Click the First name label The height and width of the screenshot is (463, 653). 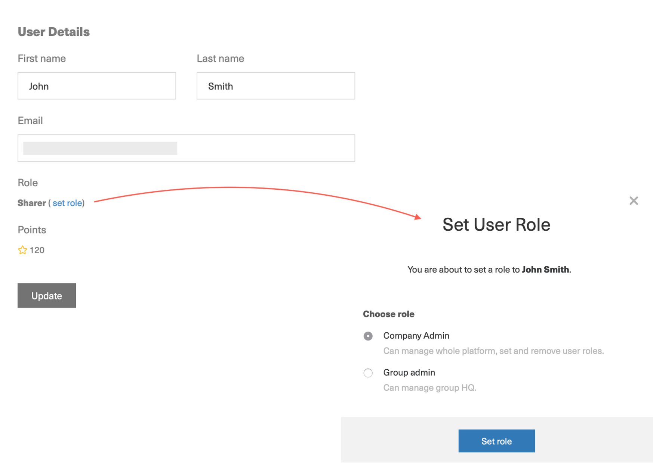click(x=42, y=59)
